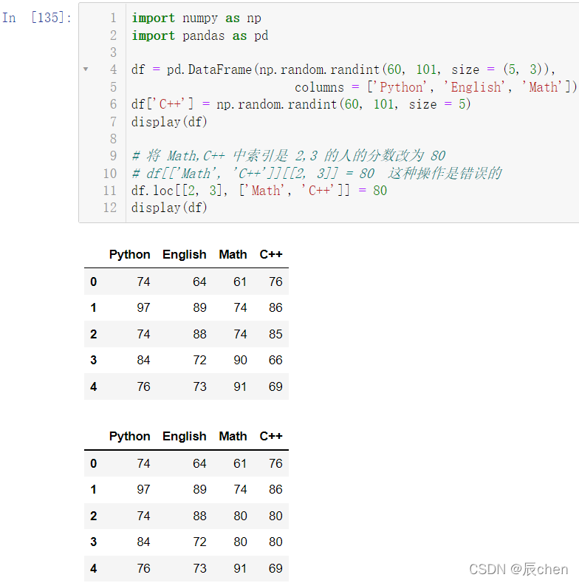Collapse the code fold arrow beside line 4
Screen dimensions: 579x583
tap(86, 69)
